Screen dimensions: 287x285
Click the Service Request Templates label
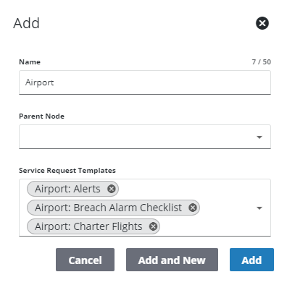point(67,171)
